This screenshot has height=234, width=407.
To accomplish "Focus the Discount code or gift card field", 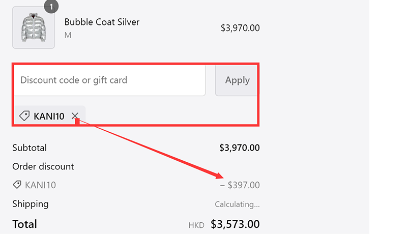I will coord(109,80).
